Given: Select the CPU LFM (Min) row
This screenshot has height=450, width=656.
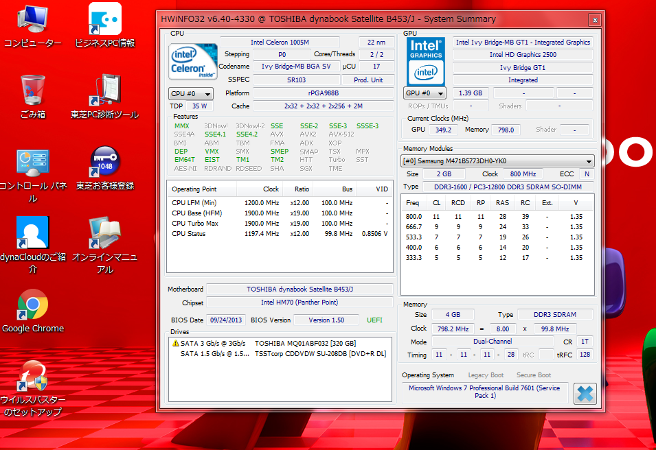Looking at the screenshot, I should [x=280, y=202].
